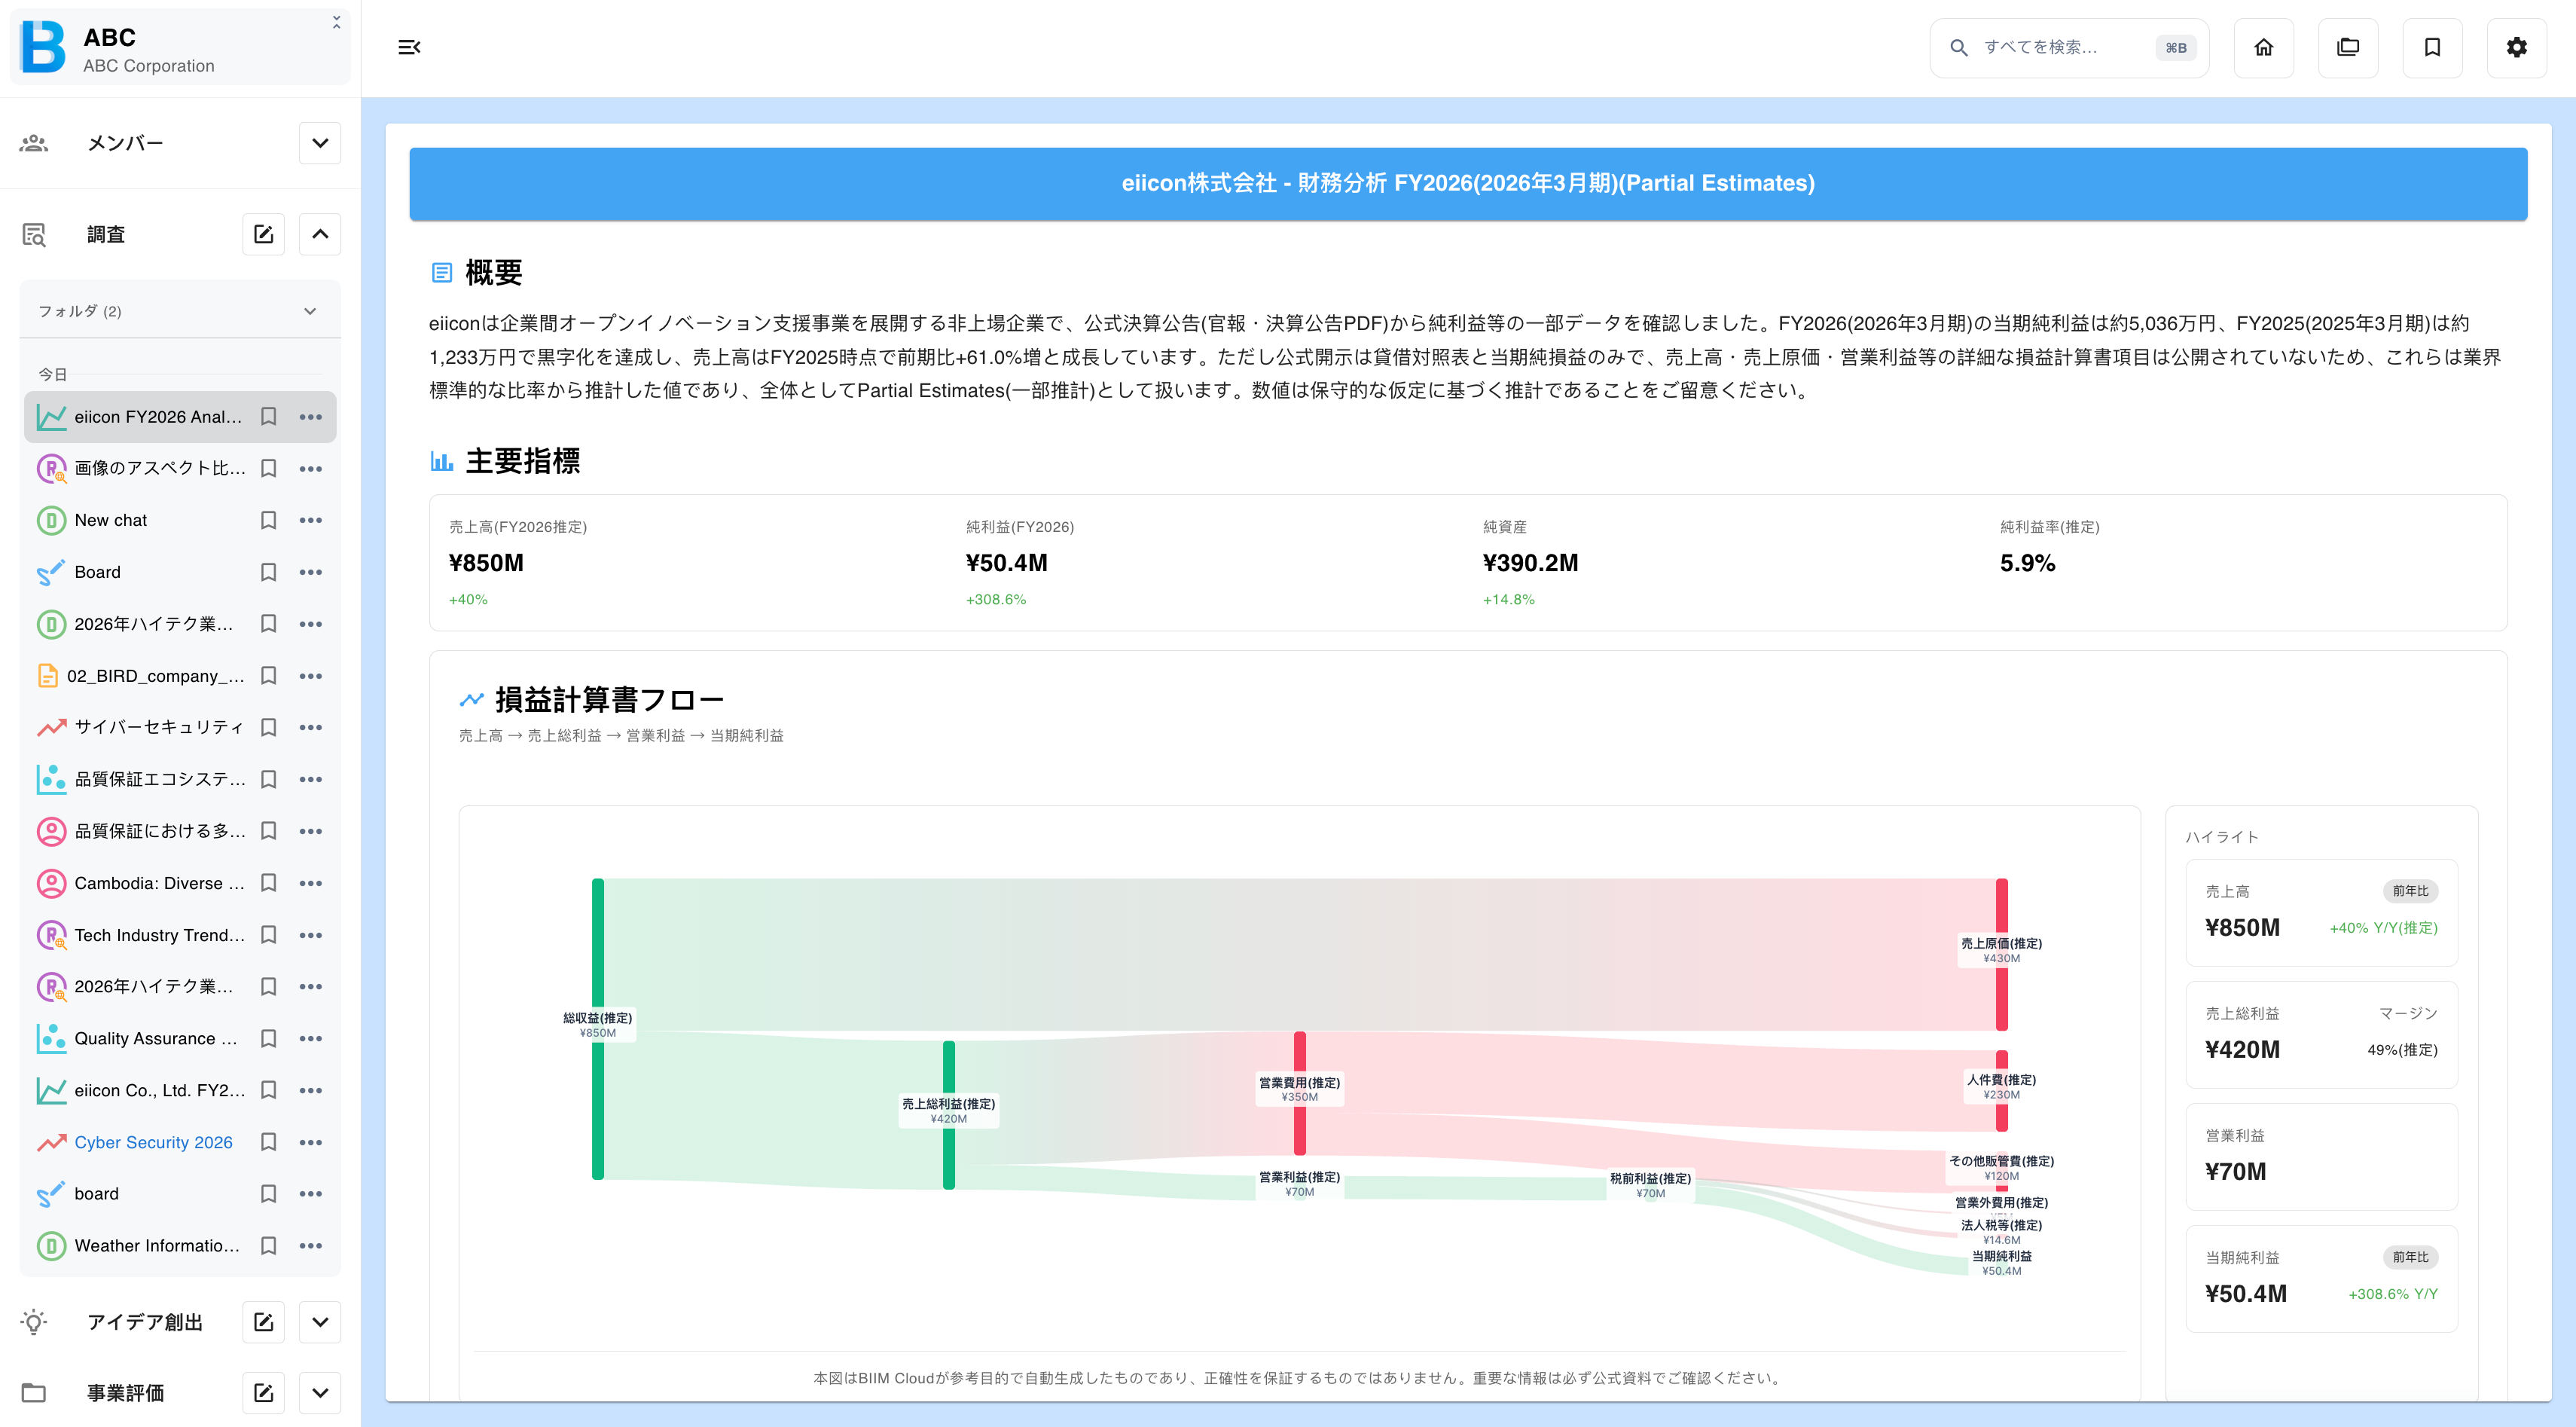
Task: Expand the メンバー section chevron
Action: pos(320,143)
